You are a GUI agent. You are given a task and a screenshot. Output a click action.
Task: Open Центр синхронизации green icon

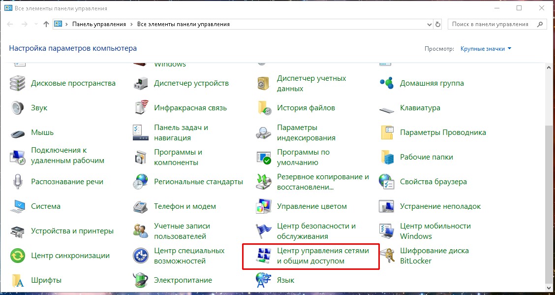[17, 255]
